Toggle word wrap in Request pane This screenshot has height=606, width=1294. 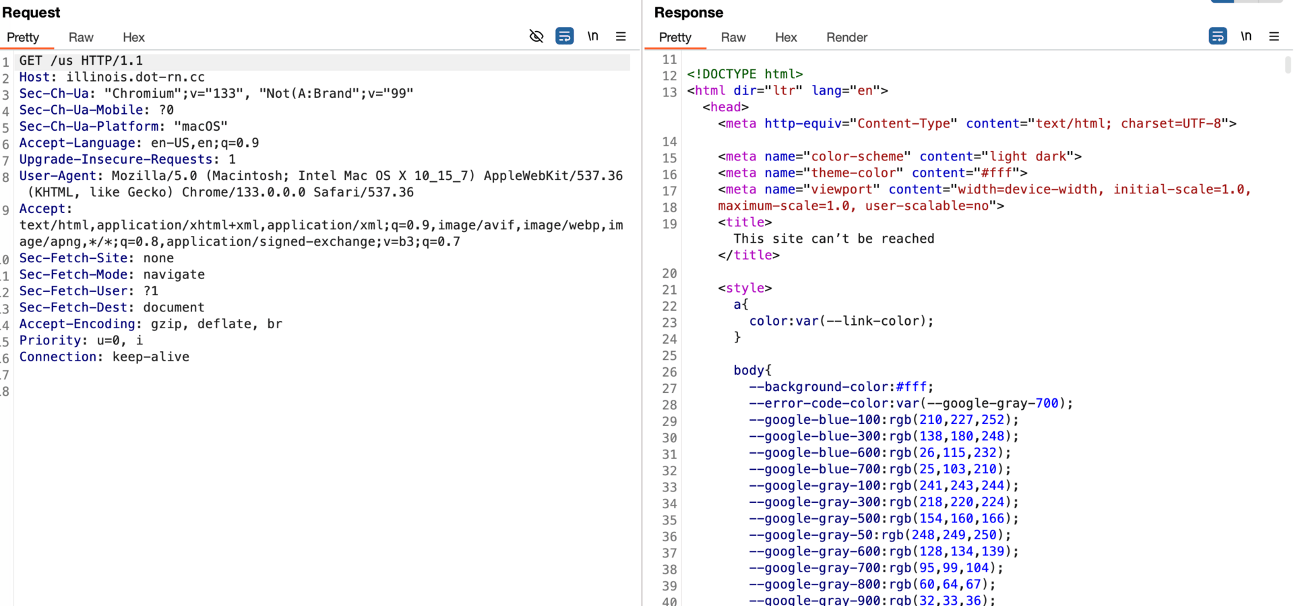564,36
